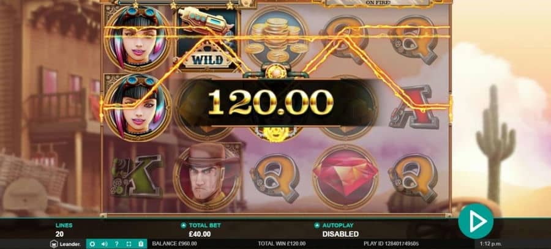
Task: Click the green K symbol
Action: (137, 176)
